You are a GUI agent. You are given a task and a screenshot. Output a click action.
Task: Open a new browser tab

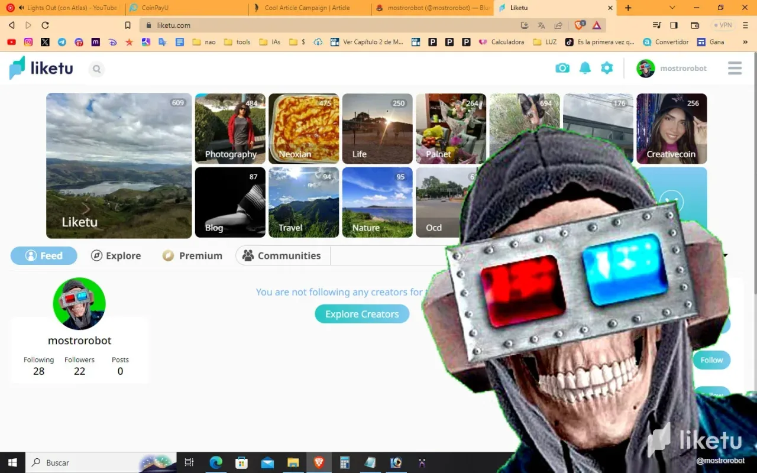[x=628, y=8]
